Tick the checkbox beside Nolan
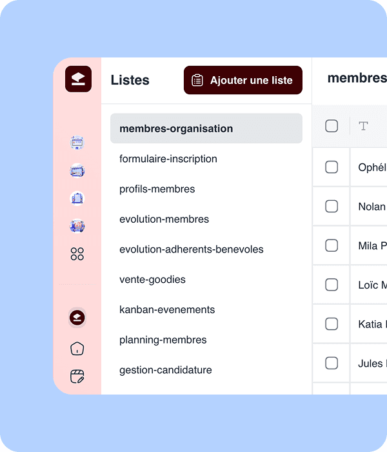The height and width of the screenshot is (452, 387). coord(332,207)
